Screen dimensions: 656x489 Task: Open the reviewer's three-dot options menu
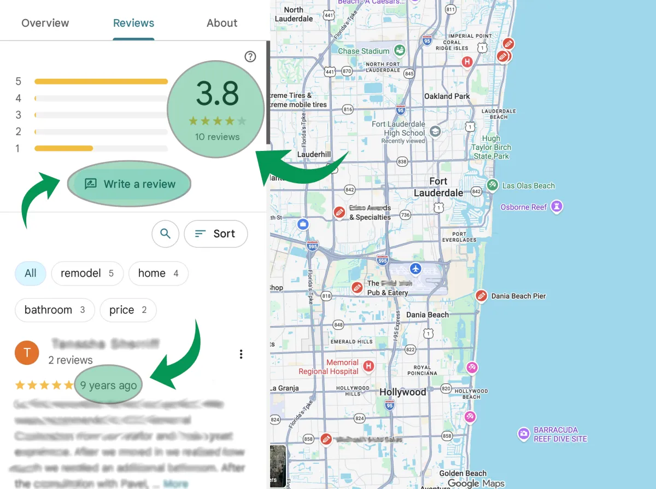(241, 354)
